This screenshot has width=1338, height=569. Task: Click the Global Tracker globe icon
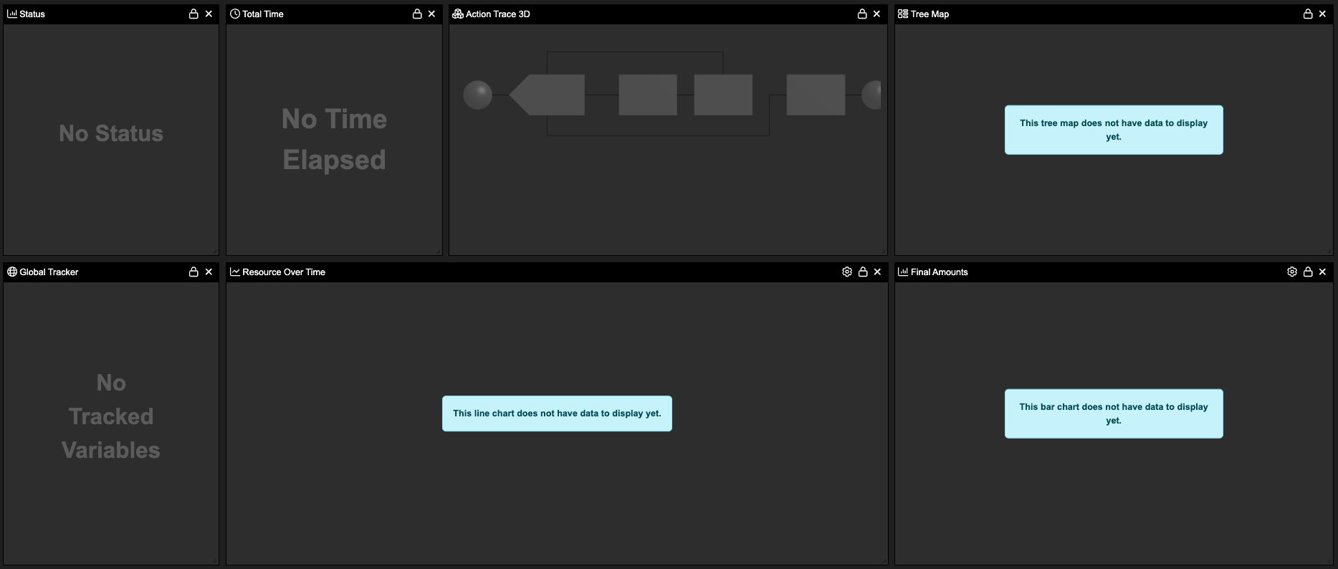(x=12, y=272)
